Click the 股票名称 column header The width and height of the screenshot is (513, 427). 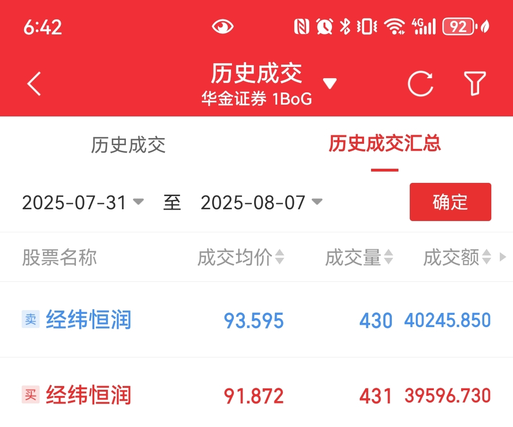(x=59, y=257)
